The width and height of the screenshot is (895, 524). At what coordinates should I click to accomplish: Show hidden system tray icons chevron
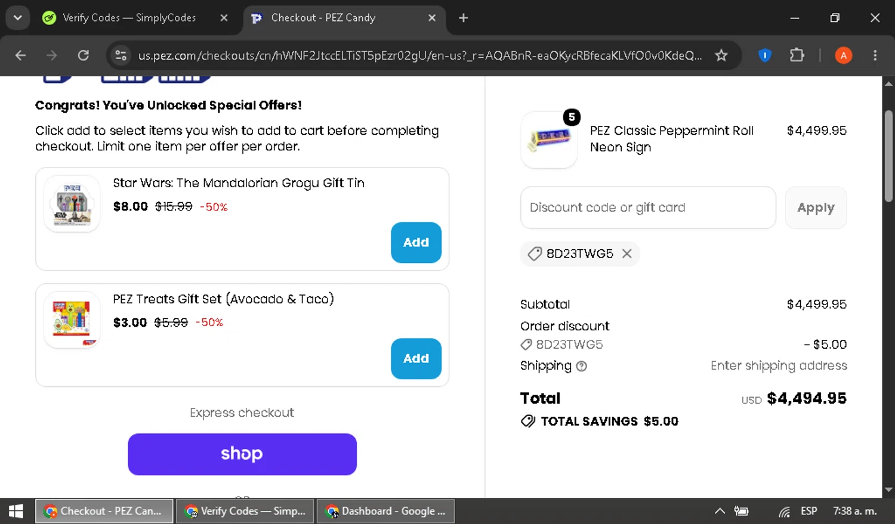720,511
